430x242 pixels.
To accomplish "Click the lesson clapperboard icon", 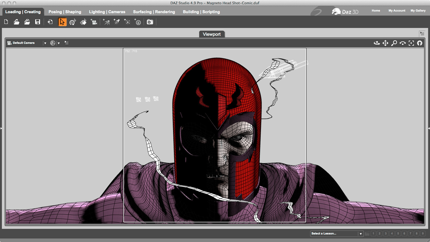I will click(367, 233).
